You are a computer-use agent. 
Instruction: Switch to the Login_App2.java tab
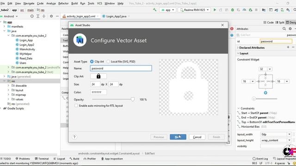coord(116,17)
